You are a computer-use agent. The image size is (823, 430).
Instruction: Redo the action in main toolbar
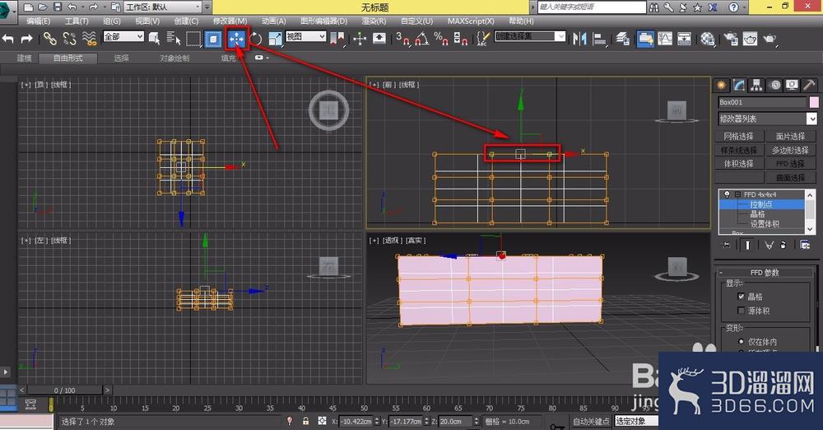26,39
